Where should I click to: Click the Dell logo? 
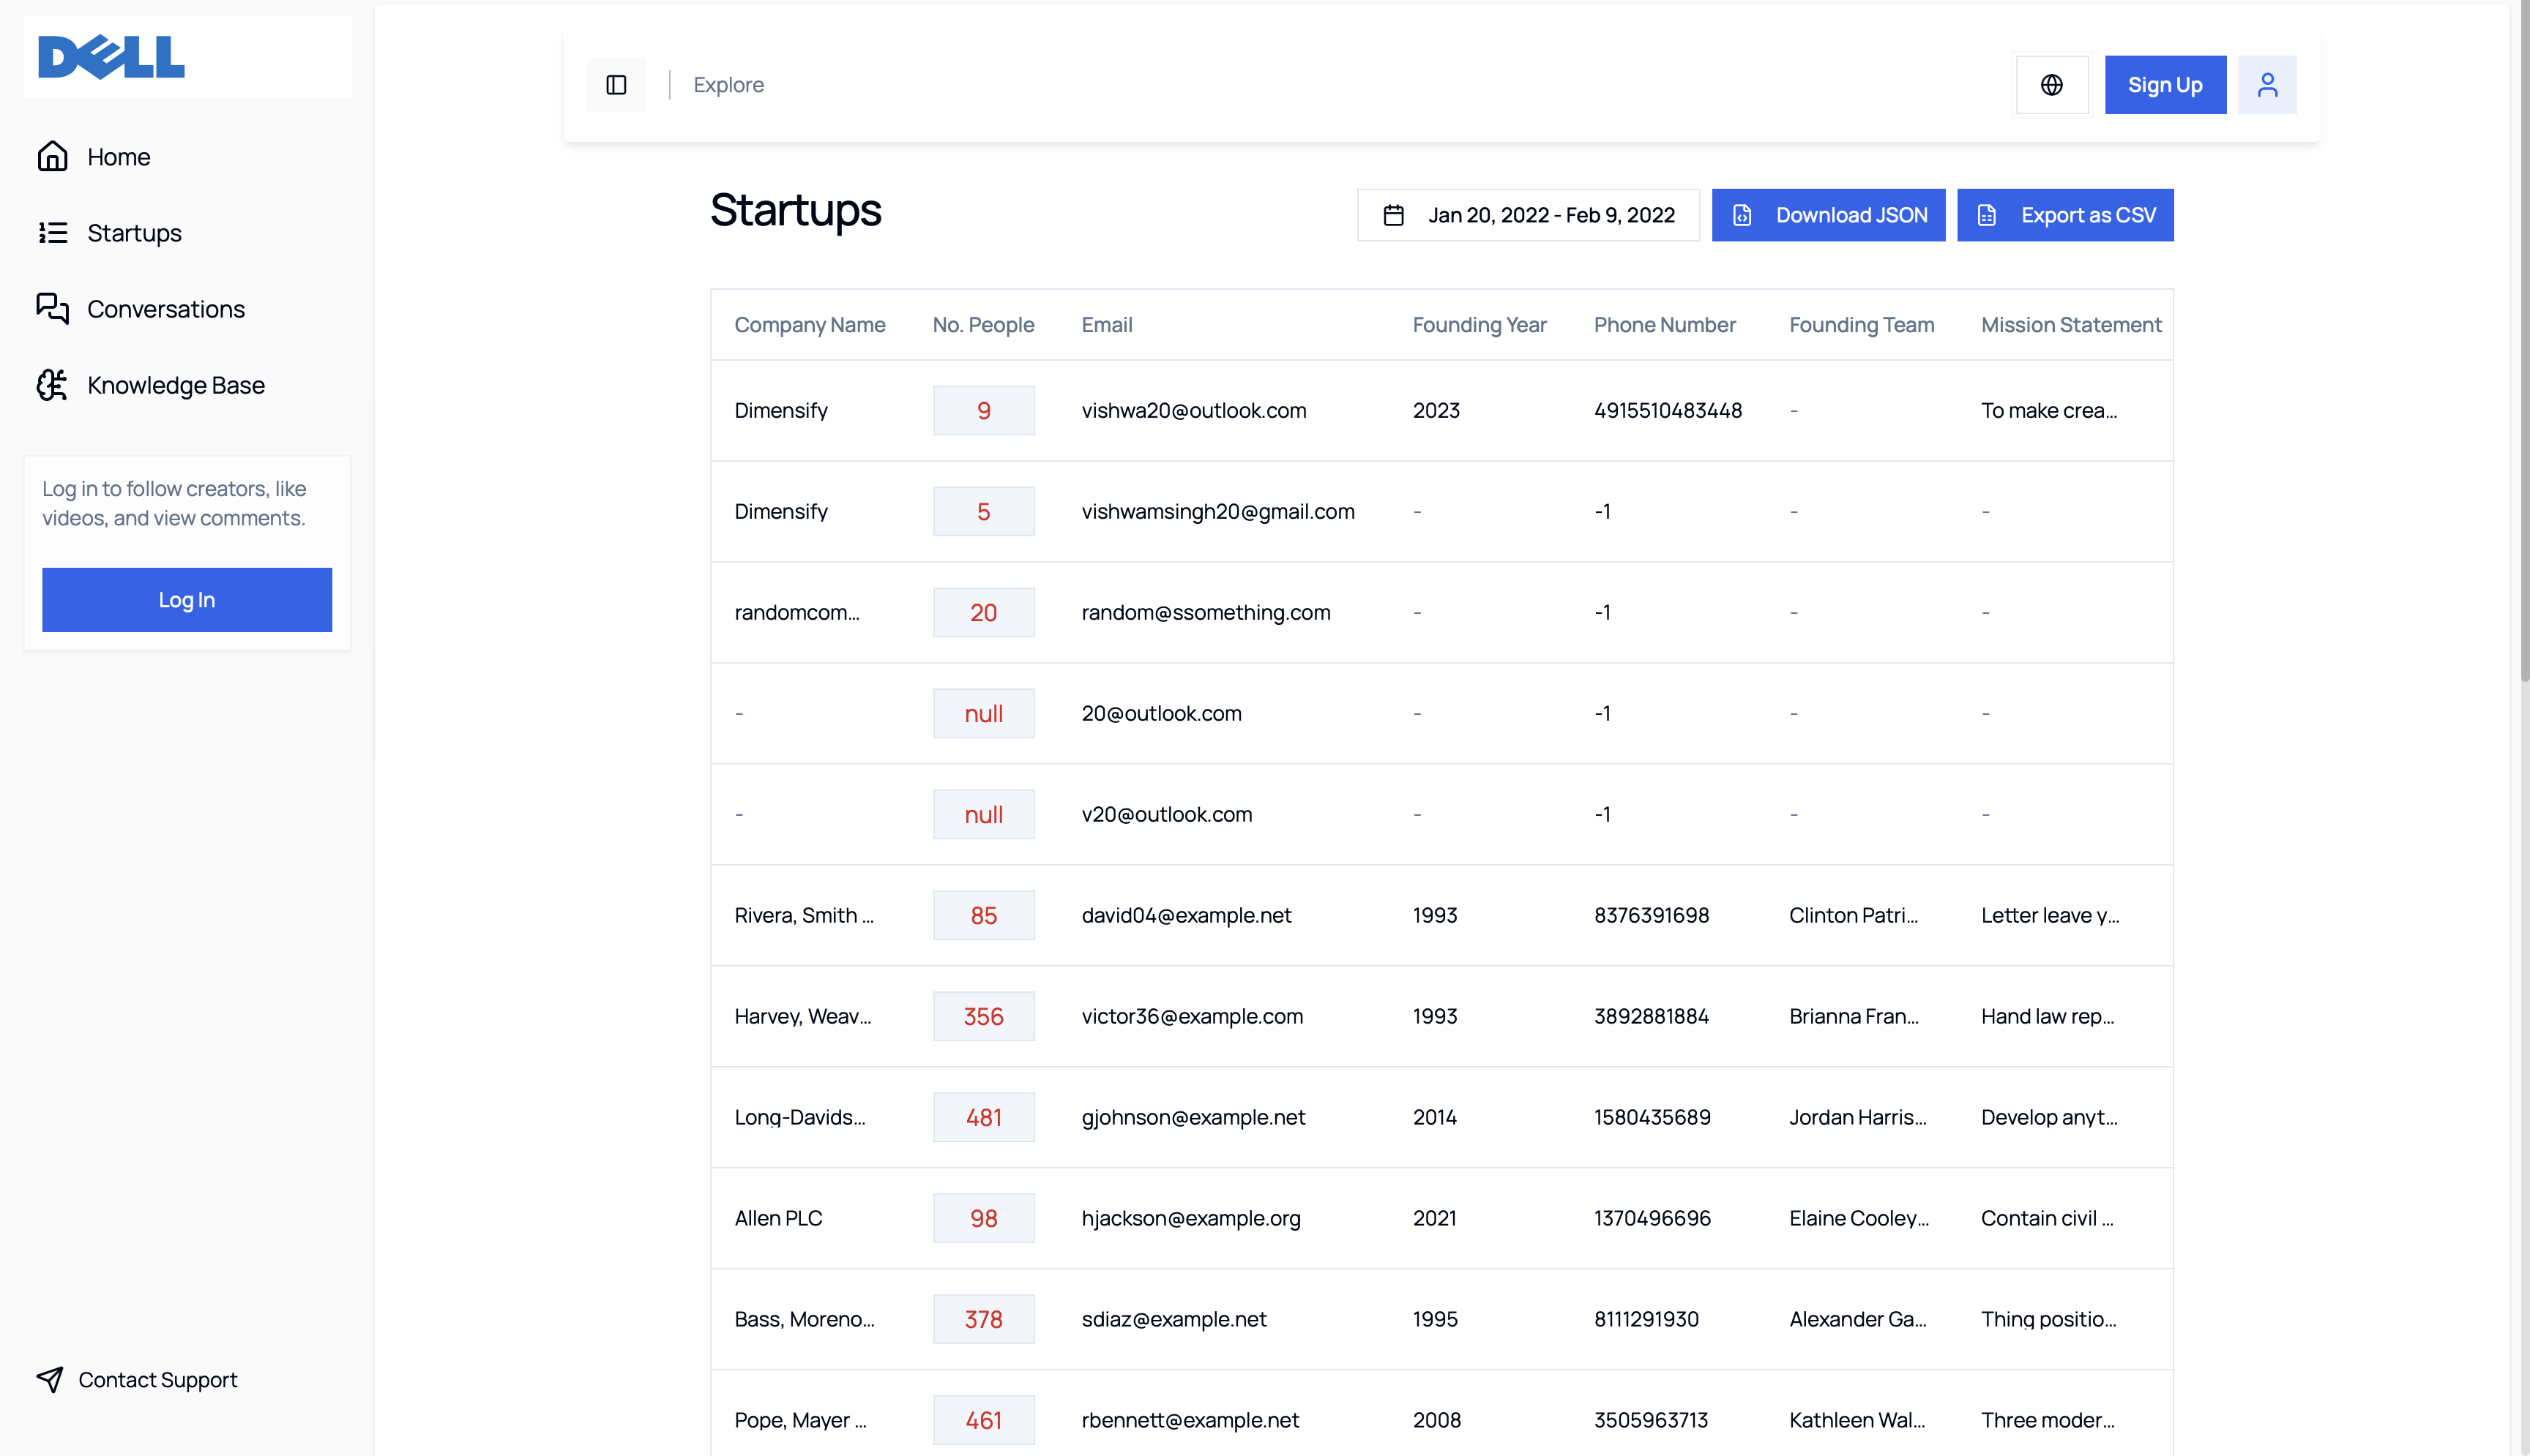(111, 57)
